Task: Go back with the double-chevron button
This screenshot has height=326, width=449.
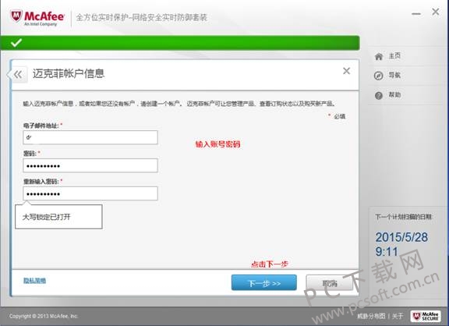Action: tap(18, 75)
